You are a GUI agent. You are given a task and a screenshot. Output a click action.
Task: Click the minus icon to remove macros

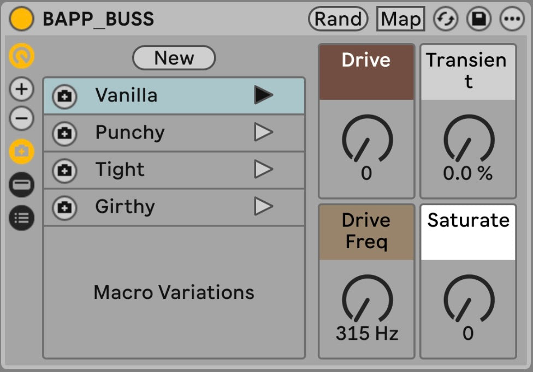coord(22,118)
